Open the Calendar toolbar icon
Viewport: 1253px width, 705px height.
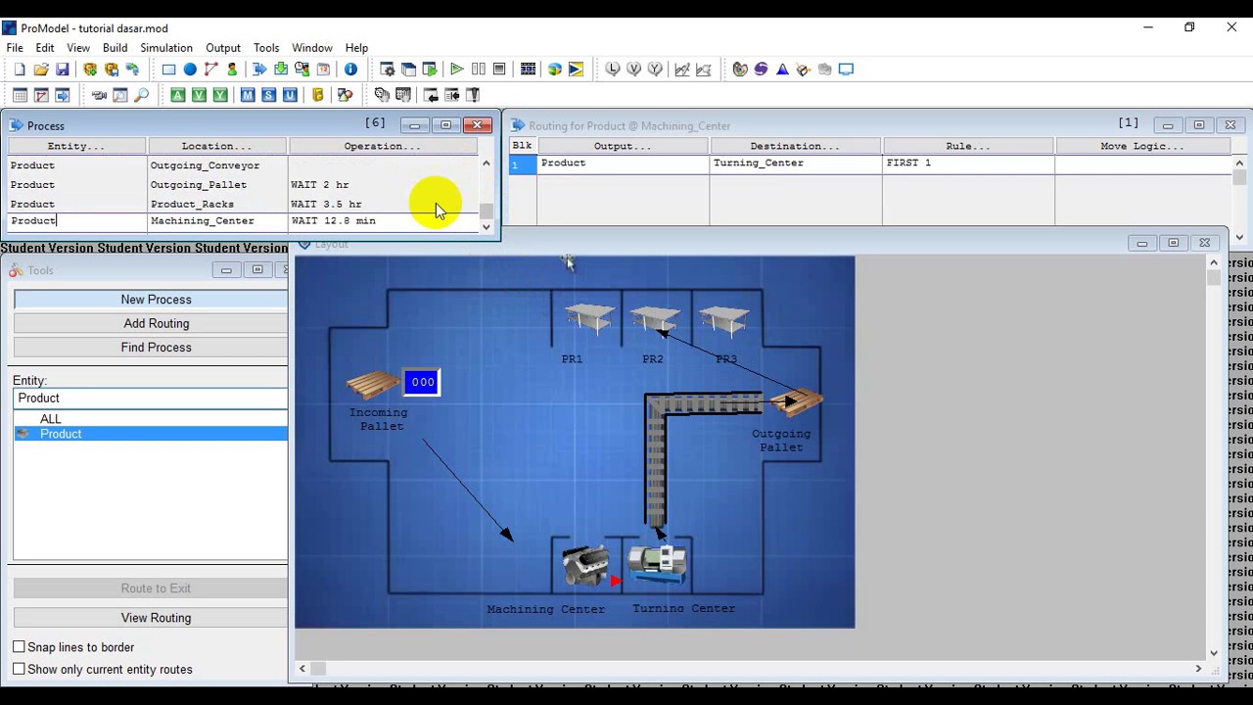(323, 70)
